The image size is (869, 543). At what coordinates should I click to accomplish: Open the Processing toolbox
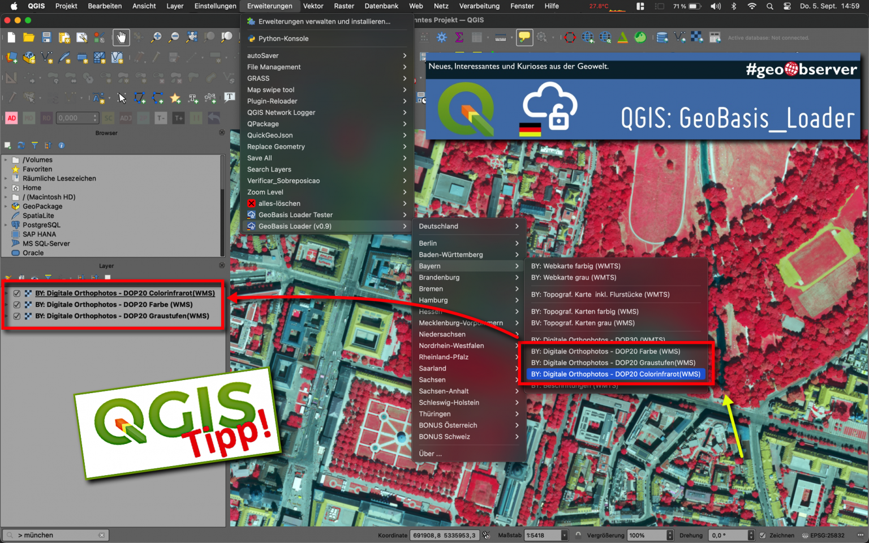[x=441, y=37]
